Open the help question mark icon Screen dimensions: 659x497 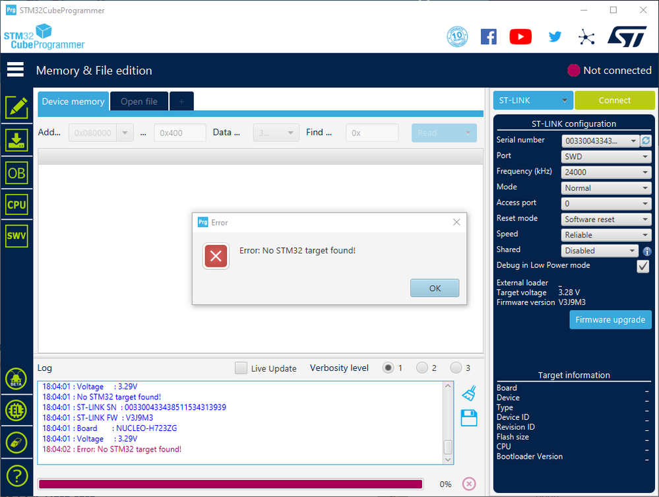[x=16, y=476]
